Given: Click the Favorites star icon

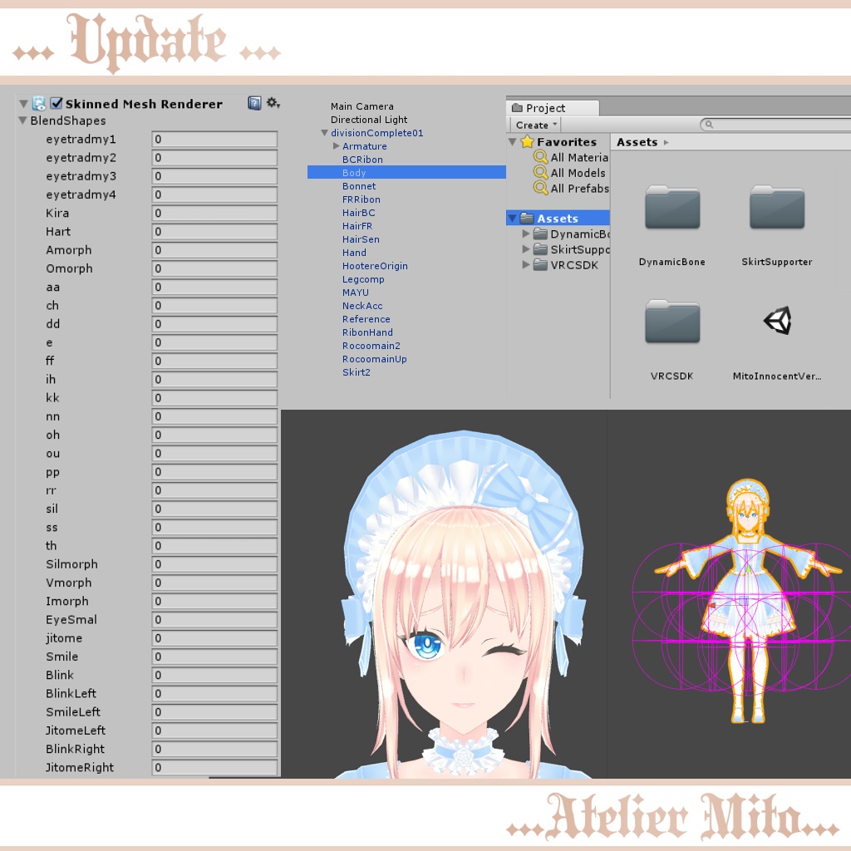Looking at the screenshot, I should point(527,141).
